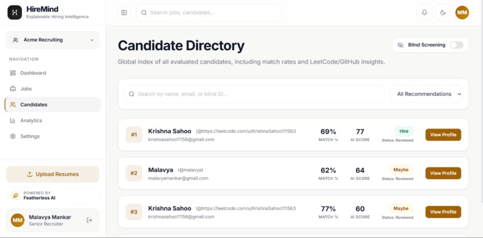This screenshot has width=483, height=238.
Task: Click the Hire recommendation badge
Action: coord(404,132)
